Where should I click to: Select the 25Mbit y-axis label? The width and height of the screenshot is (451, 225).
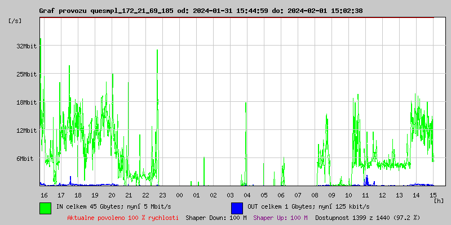[x=26, y=74]
